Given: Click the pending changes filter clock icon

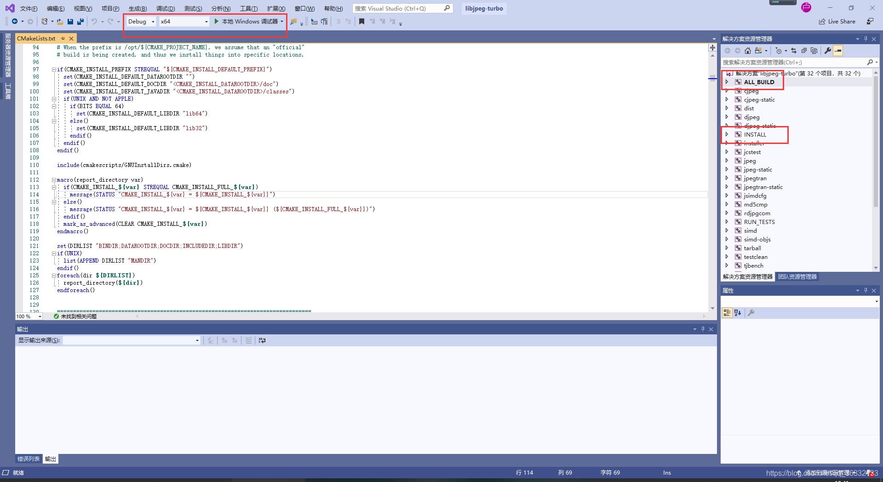Looking at the screenshot, I should click(x=778, y=51).
